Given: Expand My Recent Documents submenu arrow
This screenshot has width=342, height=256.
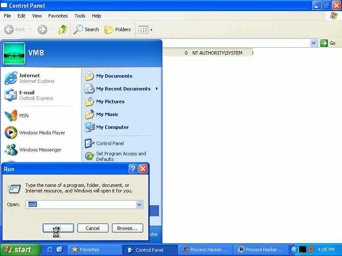Looking at the screenshot, I should pos(156,89).
